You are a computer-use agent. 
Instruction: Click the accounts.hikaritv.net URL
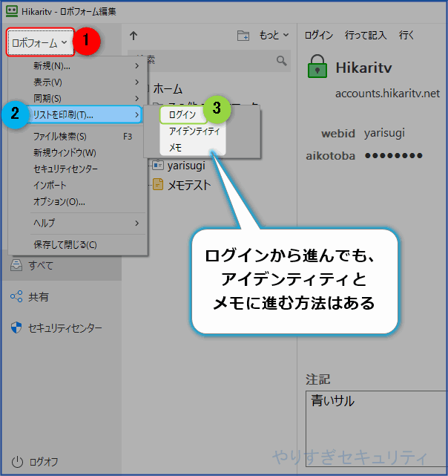387,94
